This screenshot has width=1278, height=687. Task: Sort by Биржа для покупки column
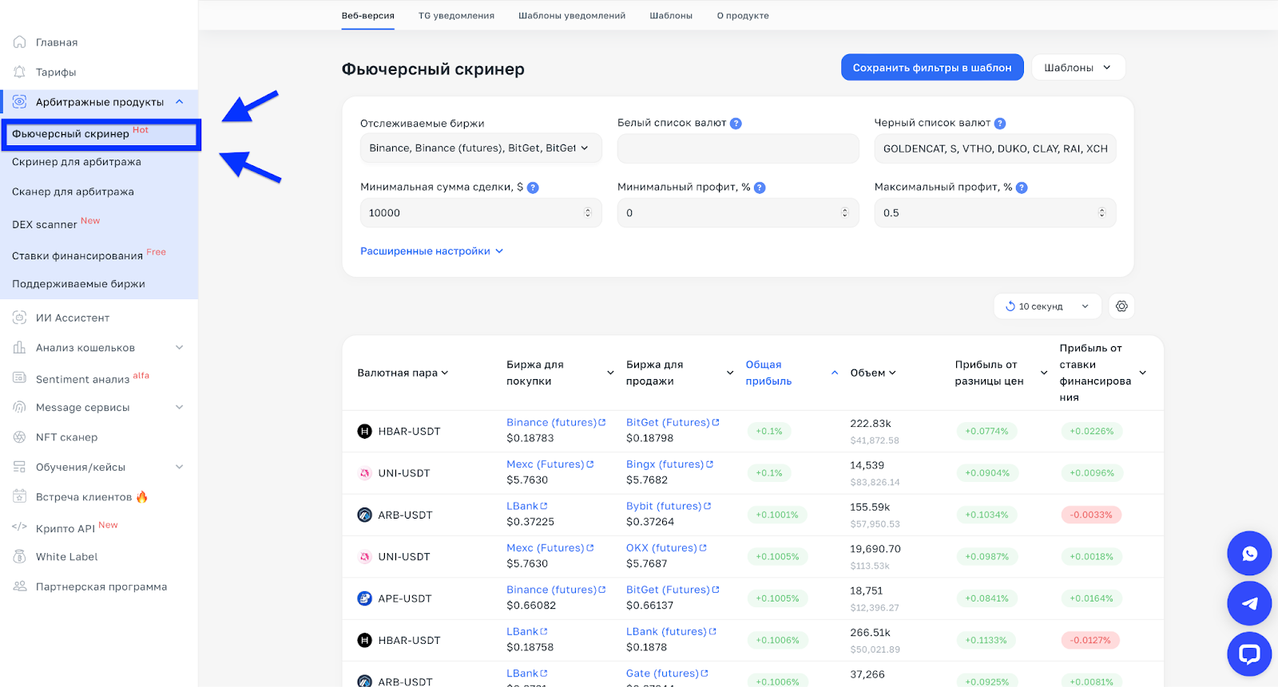(560, 373)
